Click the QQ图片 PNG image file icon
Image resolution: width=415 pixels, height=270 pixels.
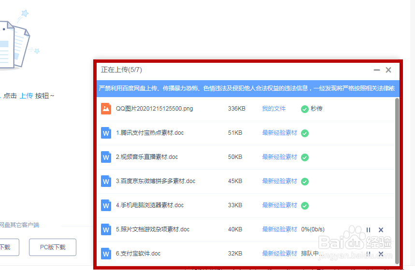click(x=106, y=109)
